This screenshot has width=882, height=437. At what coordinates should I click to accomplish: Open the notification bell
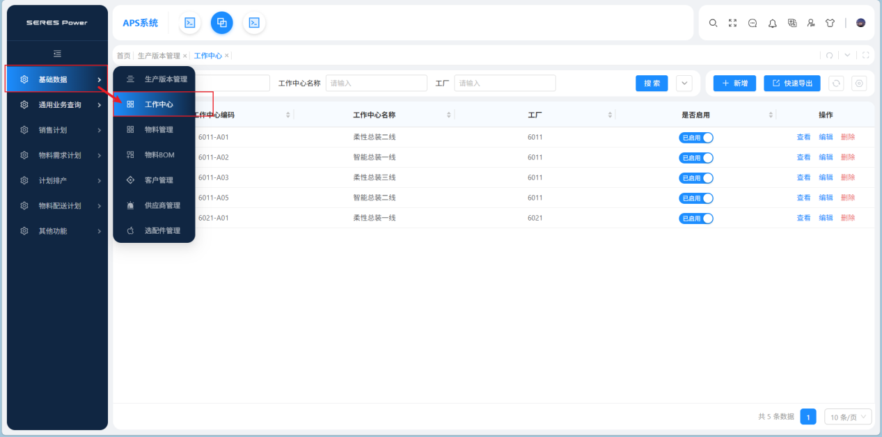[772, 23]
